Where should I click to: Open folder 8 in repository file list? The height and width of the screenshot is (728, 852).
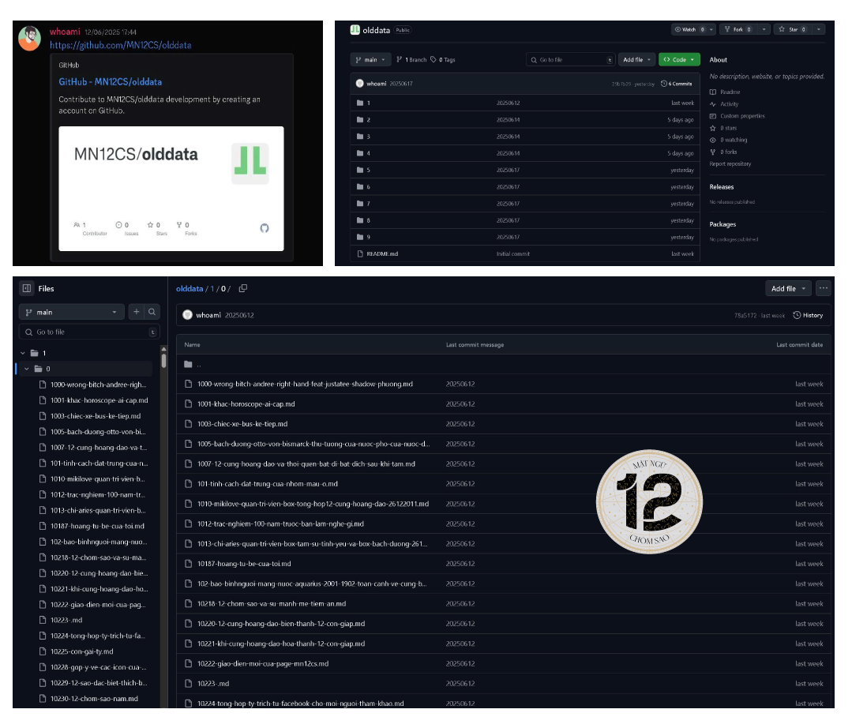369,220
